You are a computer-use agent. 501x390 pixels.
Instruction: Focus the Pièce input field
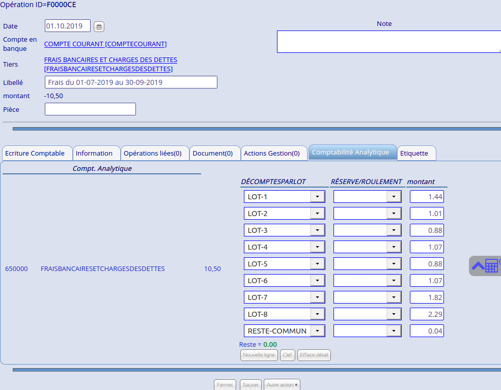pyautogui.click(x=90, y=109)
